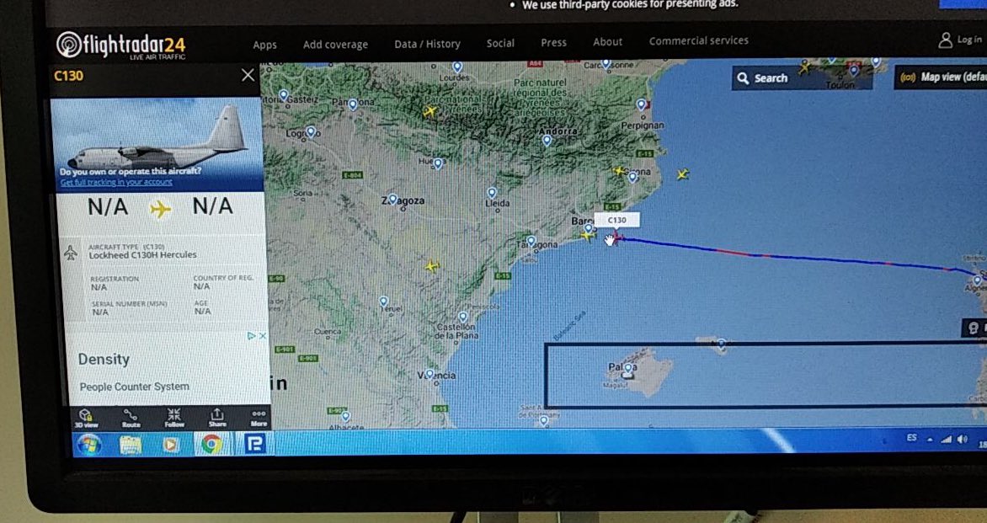
Task: Open File Explorer from taskbar
Action: click(131, 445)
